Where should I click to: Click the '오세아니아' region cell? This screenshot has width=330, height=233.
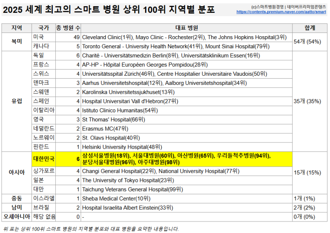tap(16, 217)
